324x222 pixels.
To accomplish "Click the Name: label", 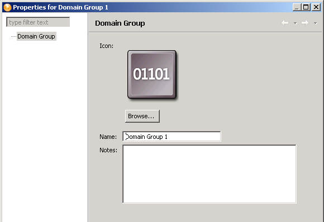I will (108, 137).
